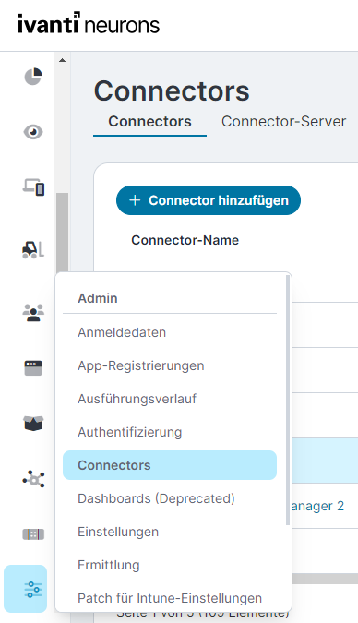Open the open box package sidebar icon
358x623 pixels.
33,423
